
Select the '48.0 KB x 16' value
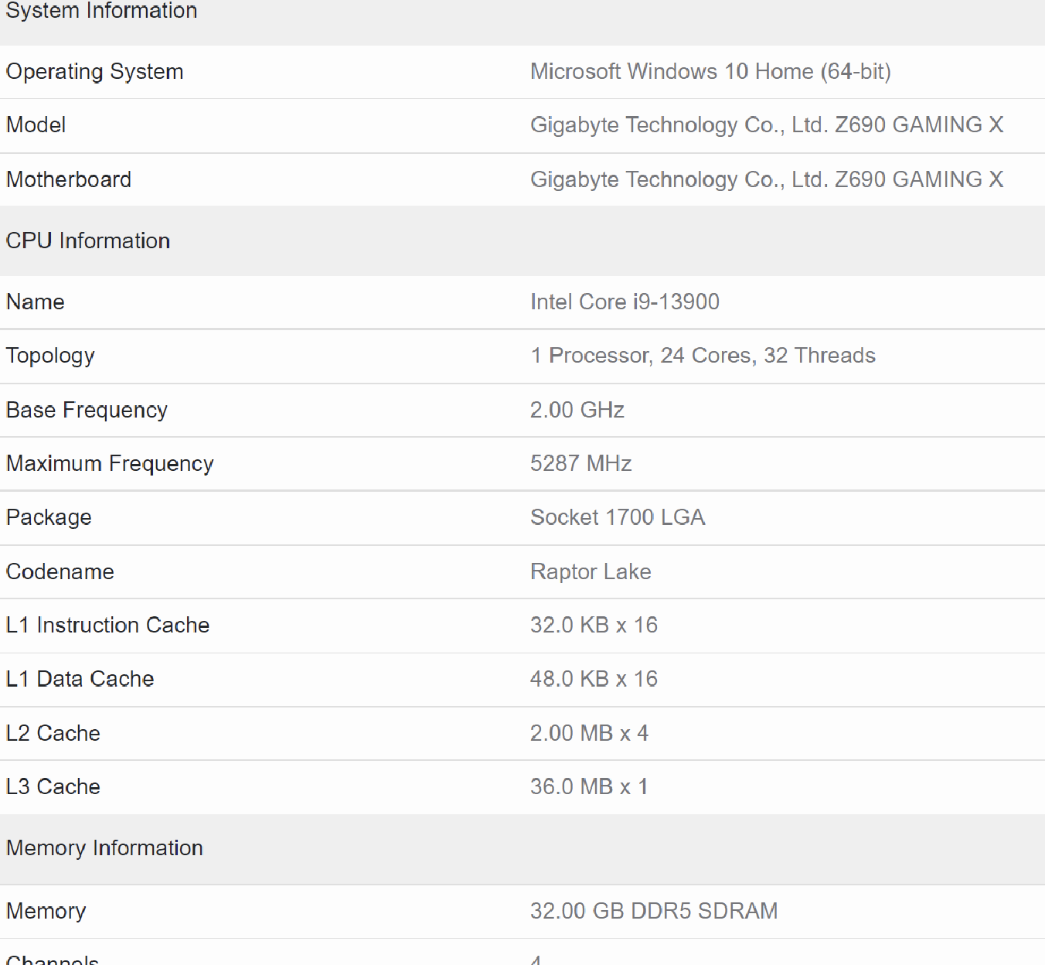tap(594, 679)
